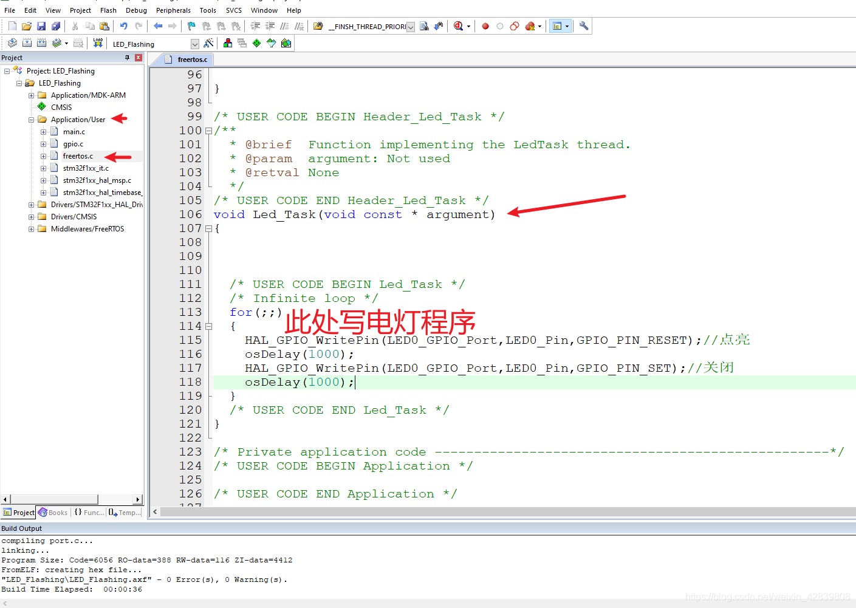Open Configuration with the wrench icon
This screenshot has width=856, height=608.
[x=584, y=26]
